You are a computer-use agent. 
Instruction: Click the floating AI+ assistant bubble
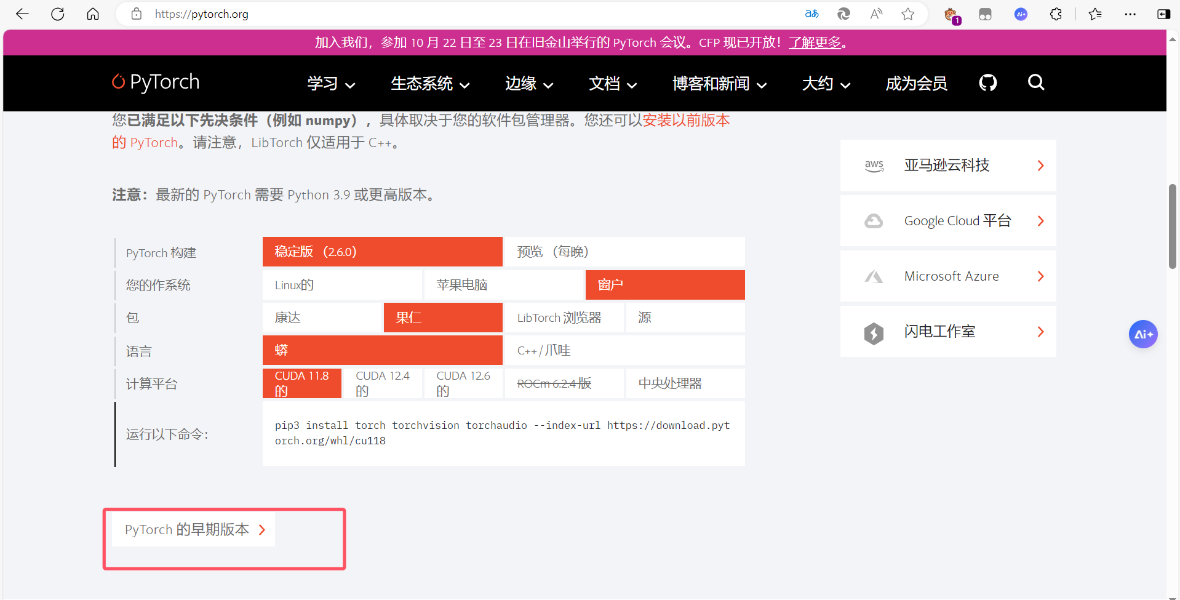(1143, 334)
